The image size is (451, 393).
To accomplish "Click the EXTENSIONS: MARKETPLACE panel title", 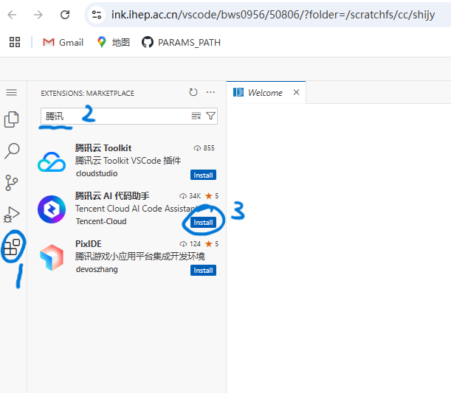I will tap(87, 93).
